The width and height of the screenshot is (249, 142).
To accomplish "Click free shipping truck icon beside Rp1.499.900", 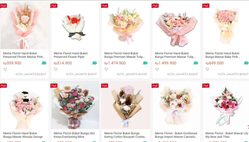I will coord(196,63).
